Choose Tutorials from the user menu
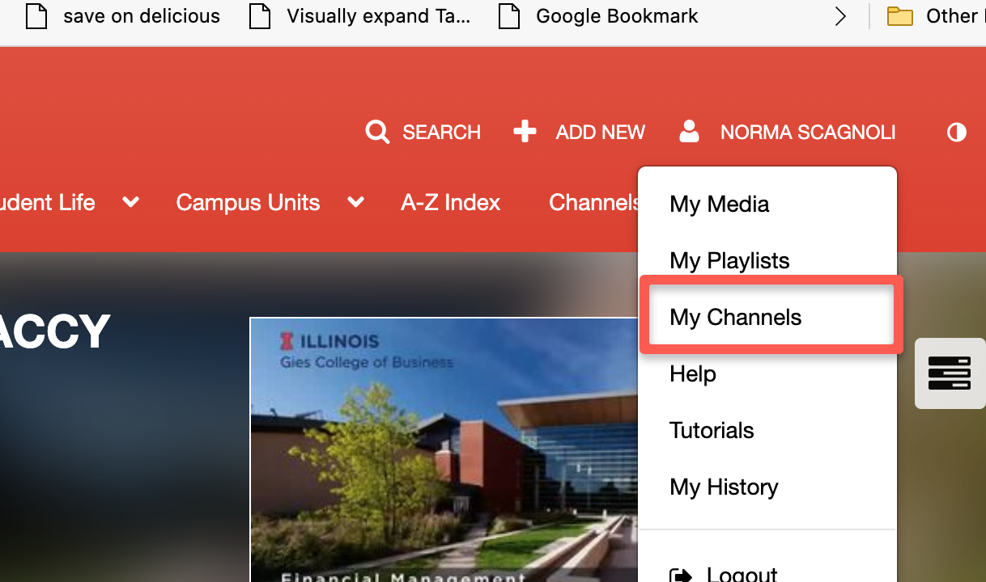This screenshot has width=986, height=582. pyautogui.click(x=712, y=430)
